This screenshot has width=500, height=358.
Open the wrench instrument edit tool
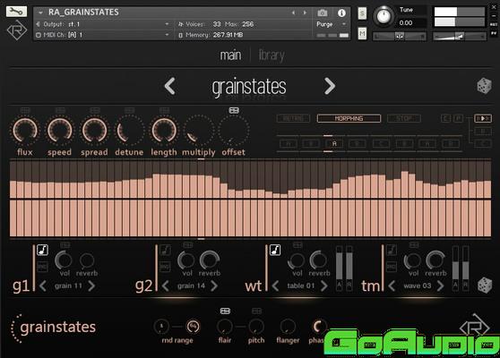coord(16,12)
